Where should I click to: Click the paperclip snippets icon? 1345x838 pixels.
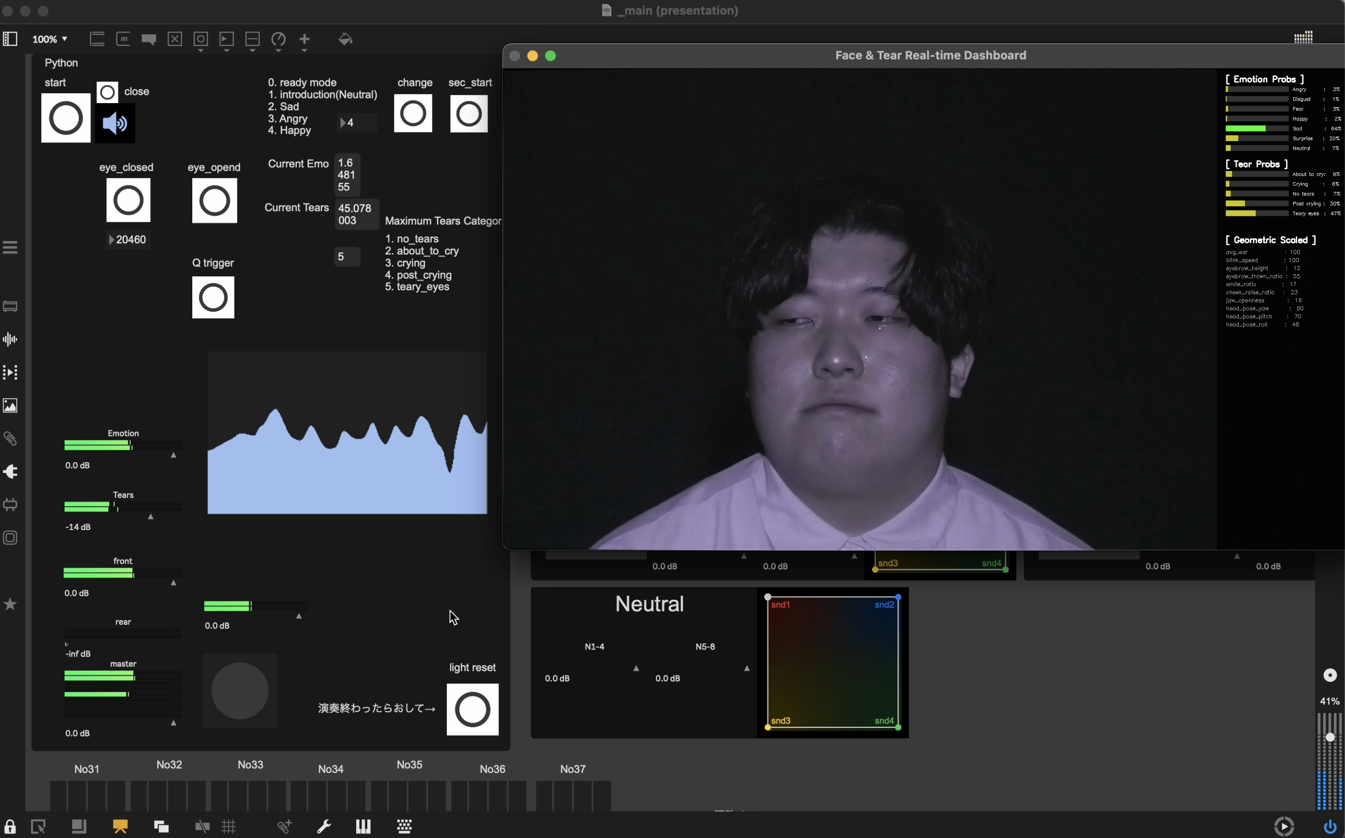pyautogui.click(x=10, y=439)
